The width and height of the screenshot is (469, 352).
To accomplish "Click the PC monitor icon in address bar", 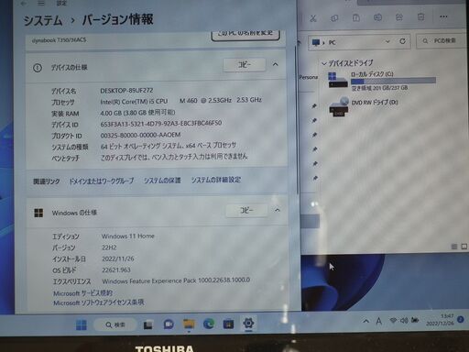I will [x=316, y=42].
